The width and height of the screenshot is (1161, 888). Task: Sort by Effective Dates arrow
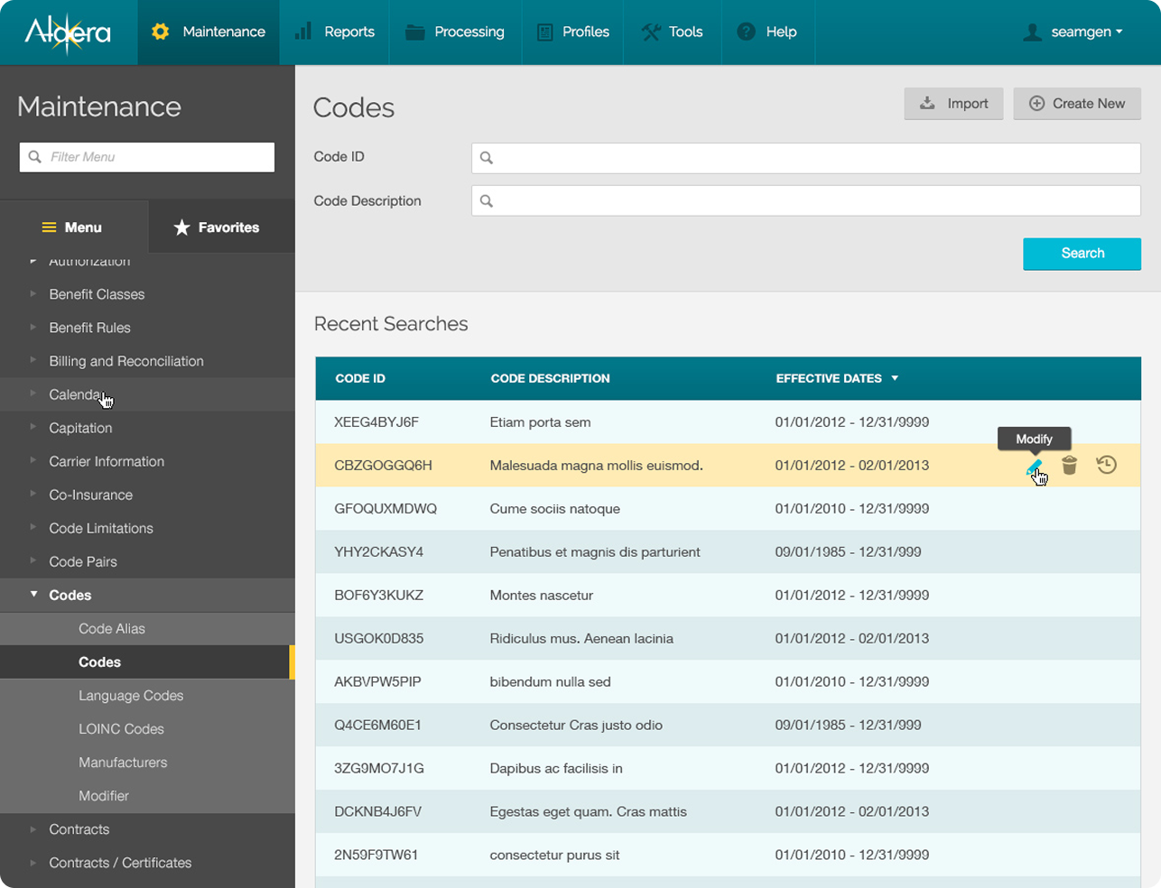click(x=895, y=378)
